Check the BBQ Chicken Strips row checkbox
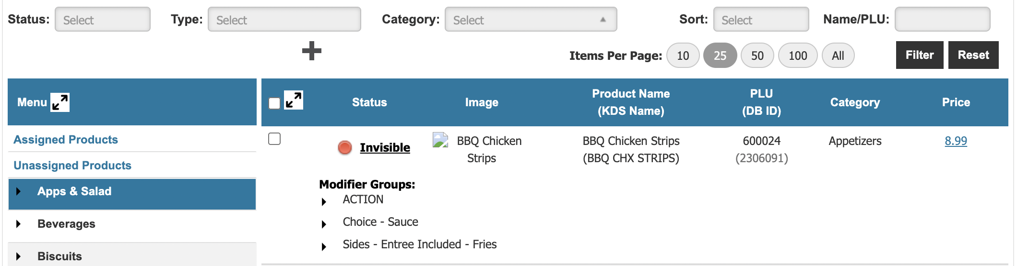The height and width of the screenshot is (266, 1017). pos(274,139)
